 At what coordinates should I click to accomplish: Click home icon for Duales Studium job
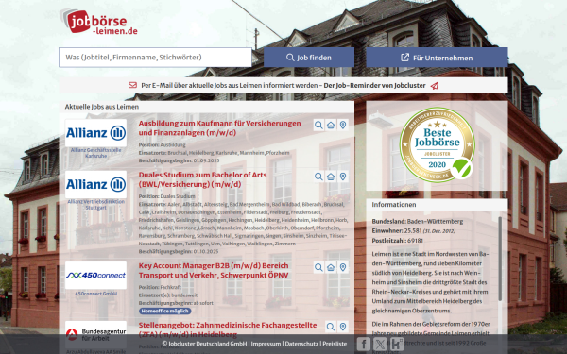tap(331, 177)
